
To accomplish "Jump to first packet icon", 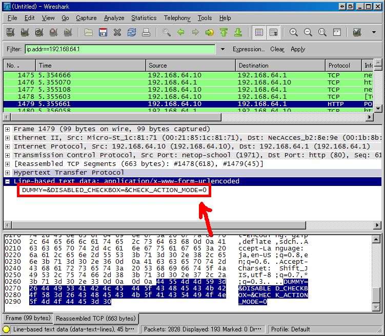I will point(224,32).
